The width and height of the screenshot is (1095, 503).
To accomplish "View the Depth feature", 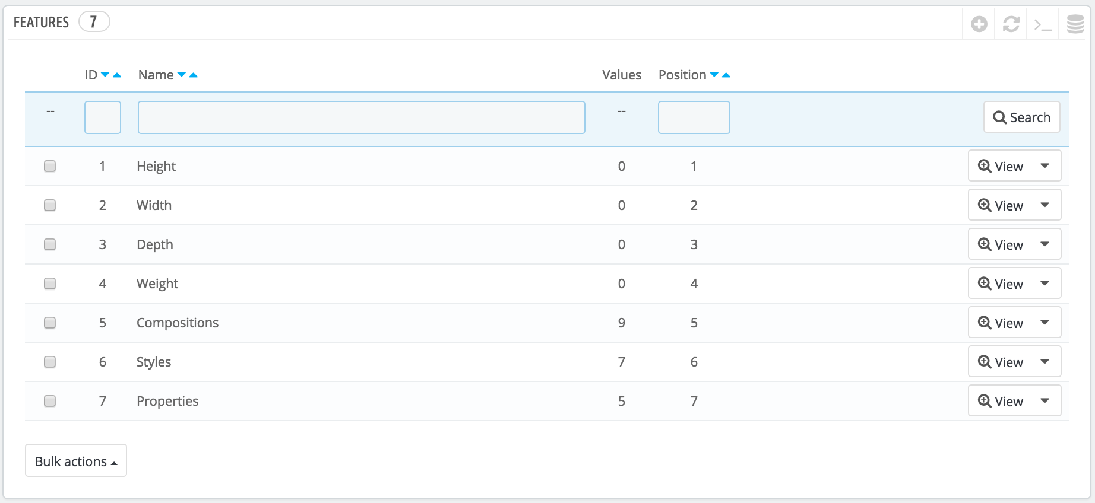I will click(1001, 244).
